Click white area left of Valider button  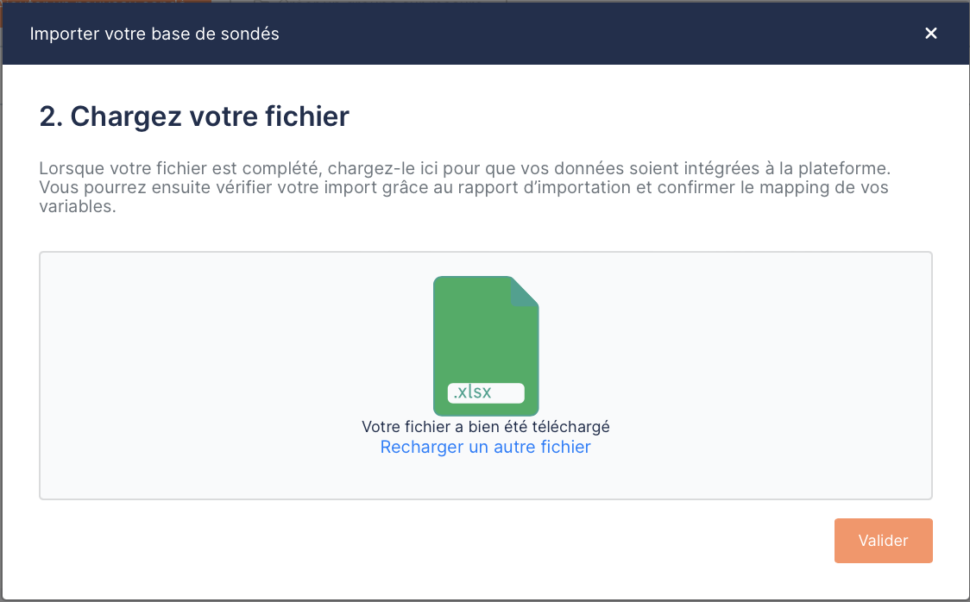(x=518, y=541)
